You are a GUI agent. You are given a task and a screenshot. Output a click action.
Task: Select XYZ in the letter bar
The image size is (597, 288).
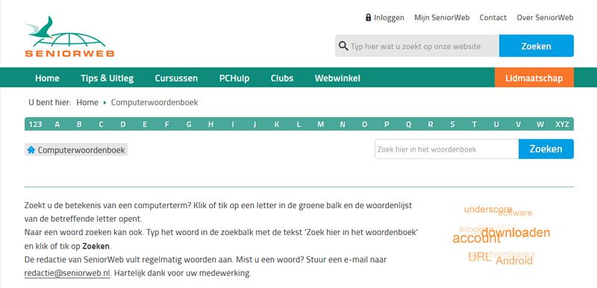coord(563,125)
